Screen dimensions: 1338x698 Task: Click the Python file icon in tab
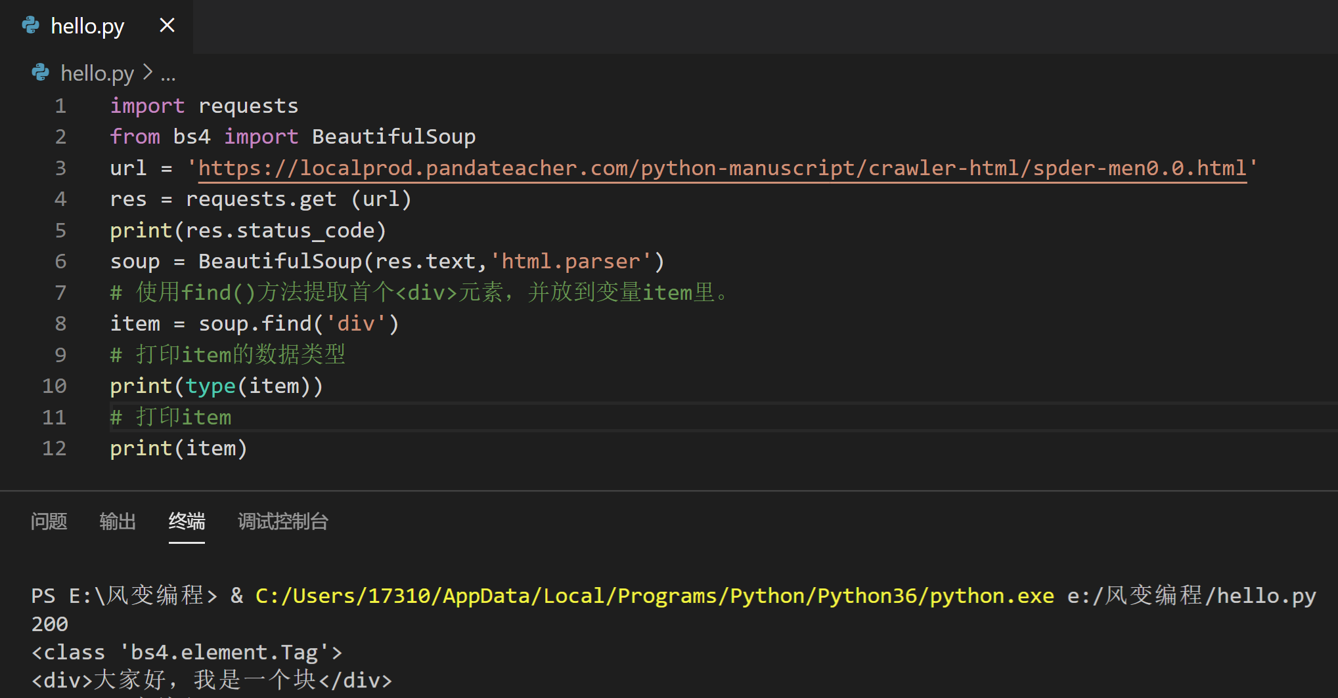click(x=31, y=26)
